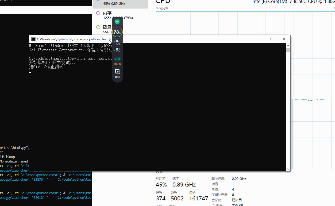Viewport: 335px width, 206px height.
Task: Select 内存 in Task Manager sidebar
Action: click(x=107, y=15)
